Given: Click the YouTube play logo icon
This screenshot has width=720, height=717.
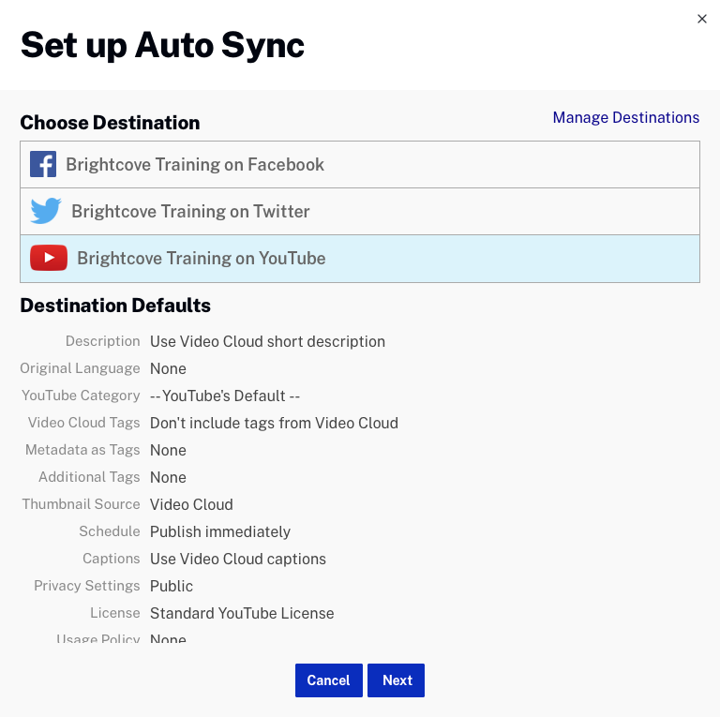Looking at the screenshot, I should click(49, 258).
